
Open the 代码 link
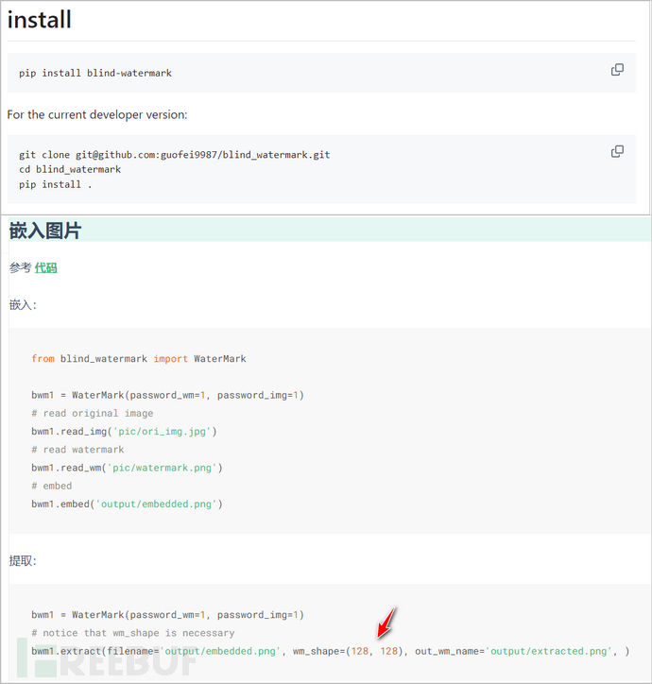point(45,268)
